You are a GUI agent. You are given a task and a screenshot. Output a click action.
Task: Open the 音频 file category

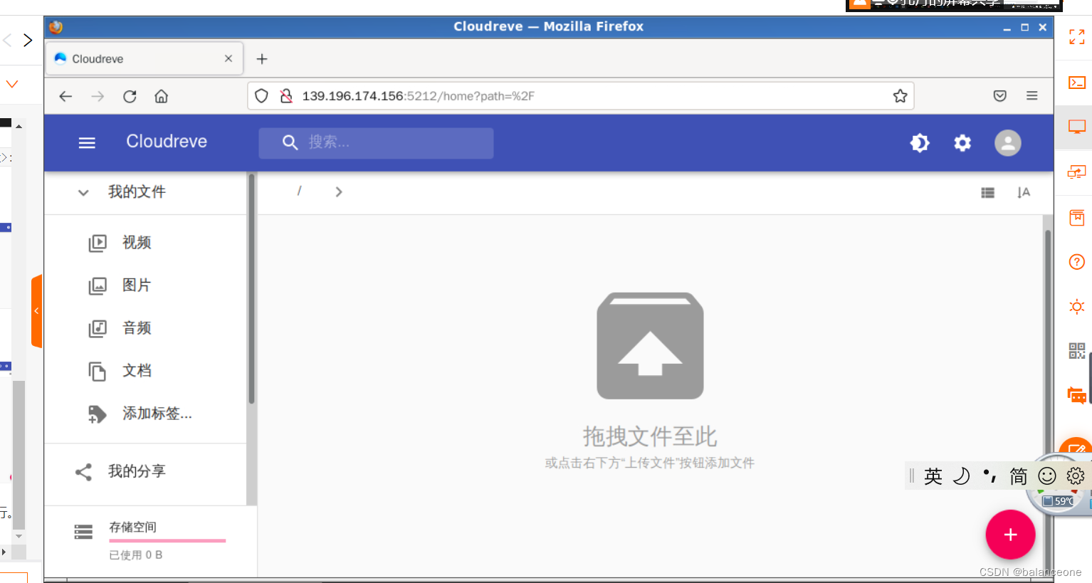point(137,327)
